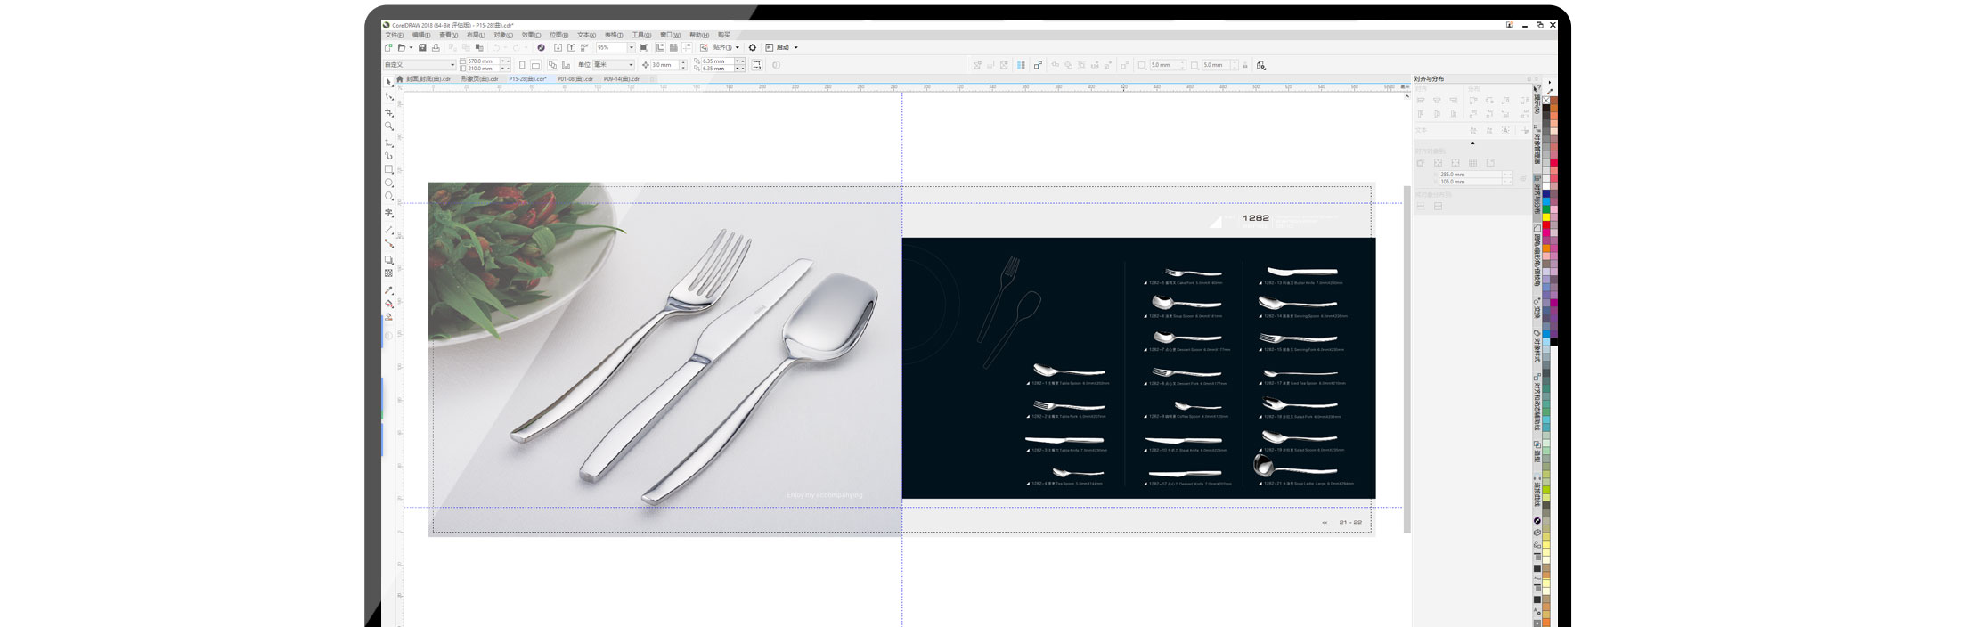Image resolution: width=1981 pixels, height=627 pixels.
Task: Open the units 毫米 dropdown
Action: [632, 65]
